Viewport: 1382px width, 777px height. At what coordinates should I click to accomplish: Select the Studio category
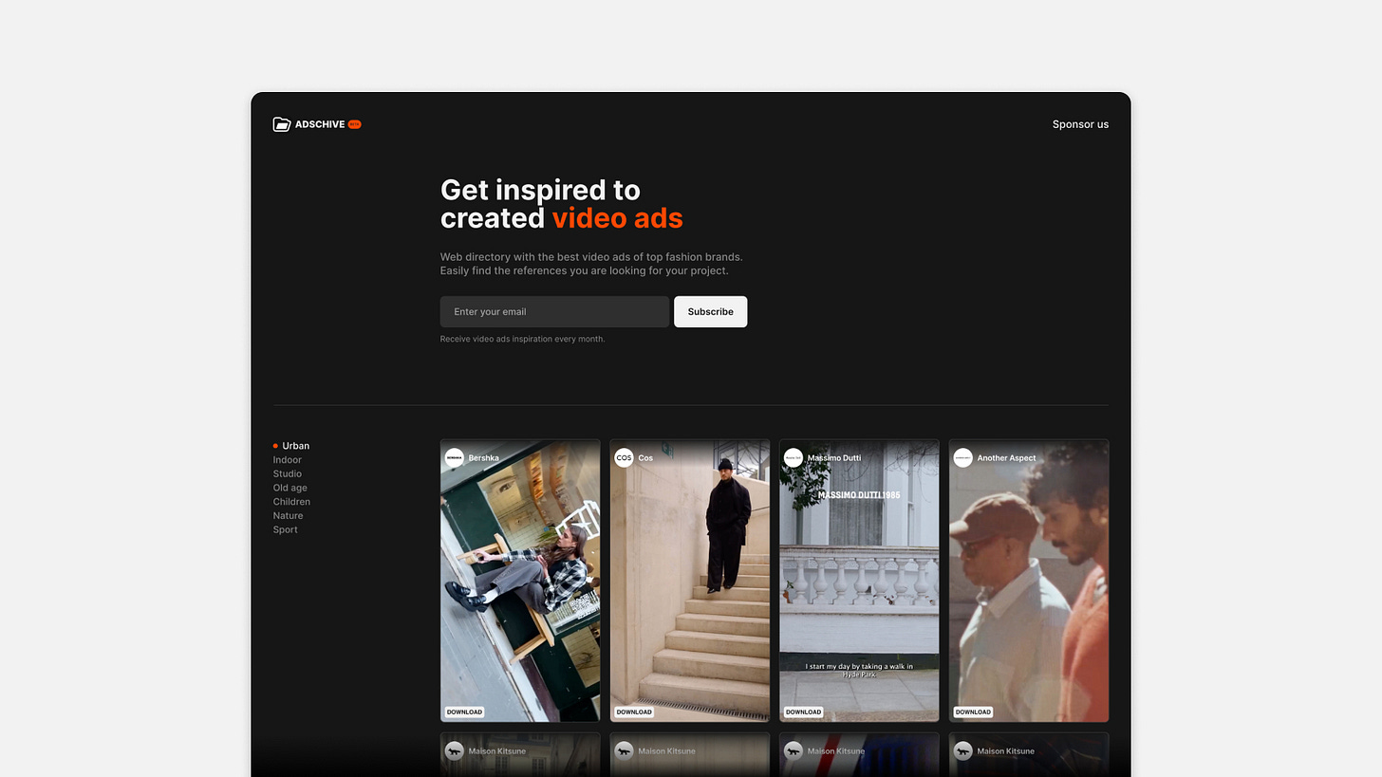tap(287, 474)
